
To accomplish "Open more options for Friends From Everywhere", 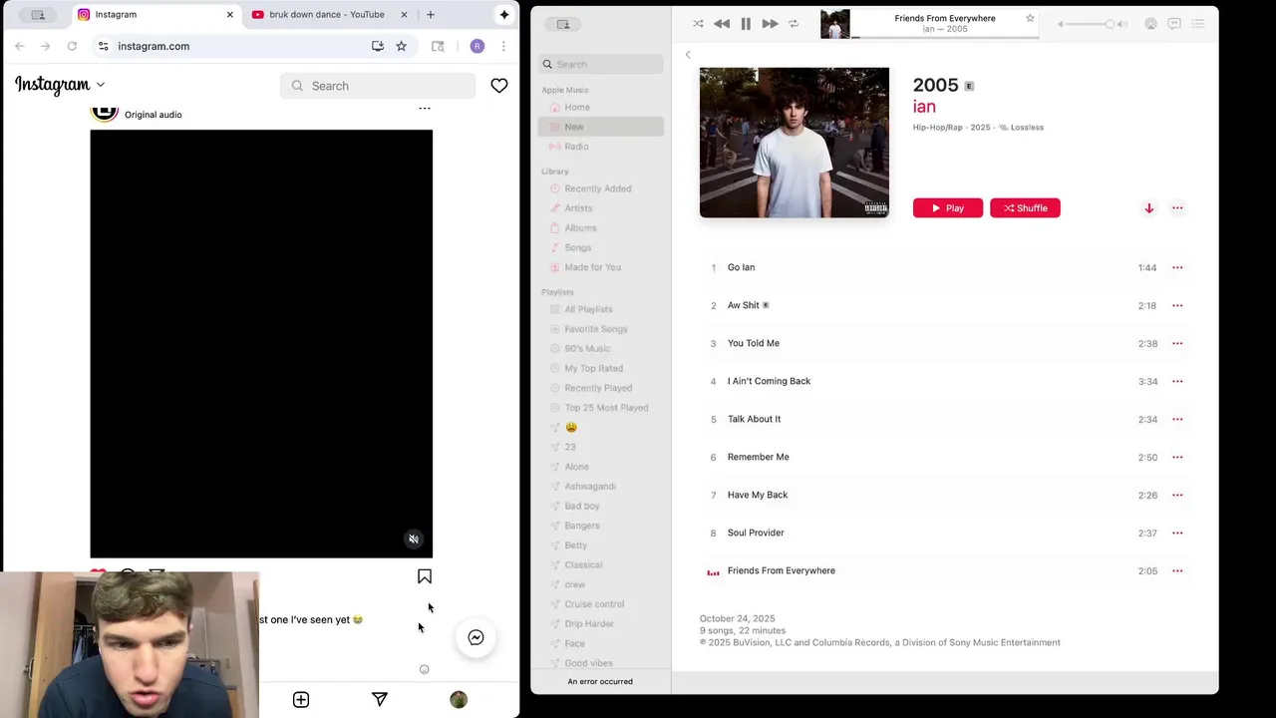I will point(1177,570).
